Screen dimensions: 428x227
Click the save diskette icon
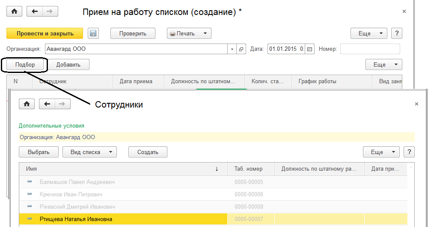tap(93, 33)
